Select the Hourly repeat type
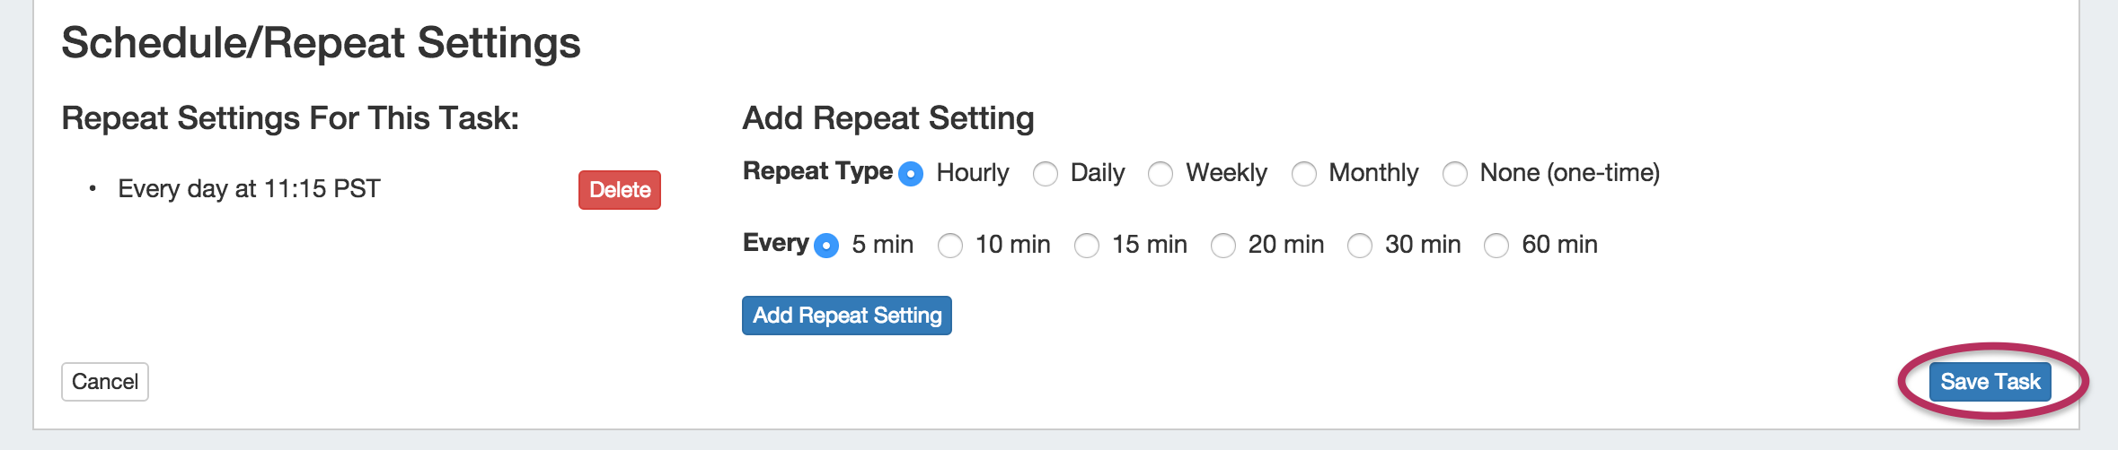This screenshot has width=2118, height=450. pos(911,174)
